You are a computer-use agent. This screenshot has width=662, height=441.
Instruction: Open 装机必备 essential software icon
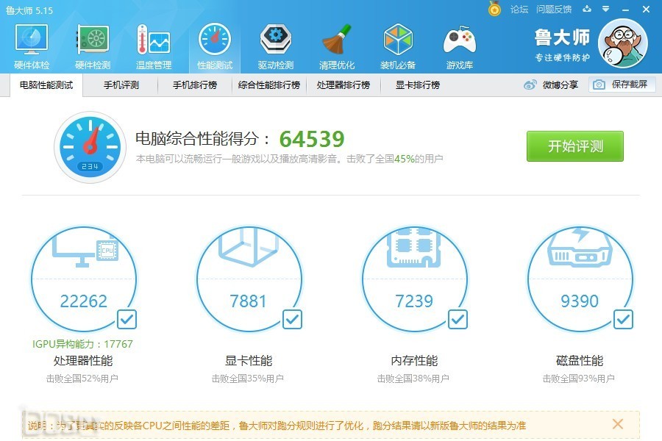397,46
